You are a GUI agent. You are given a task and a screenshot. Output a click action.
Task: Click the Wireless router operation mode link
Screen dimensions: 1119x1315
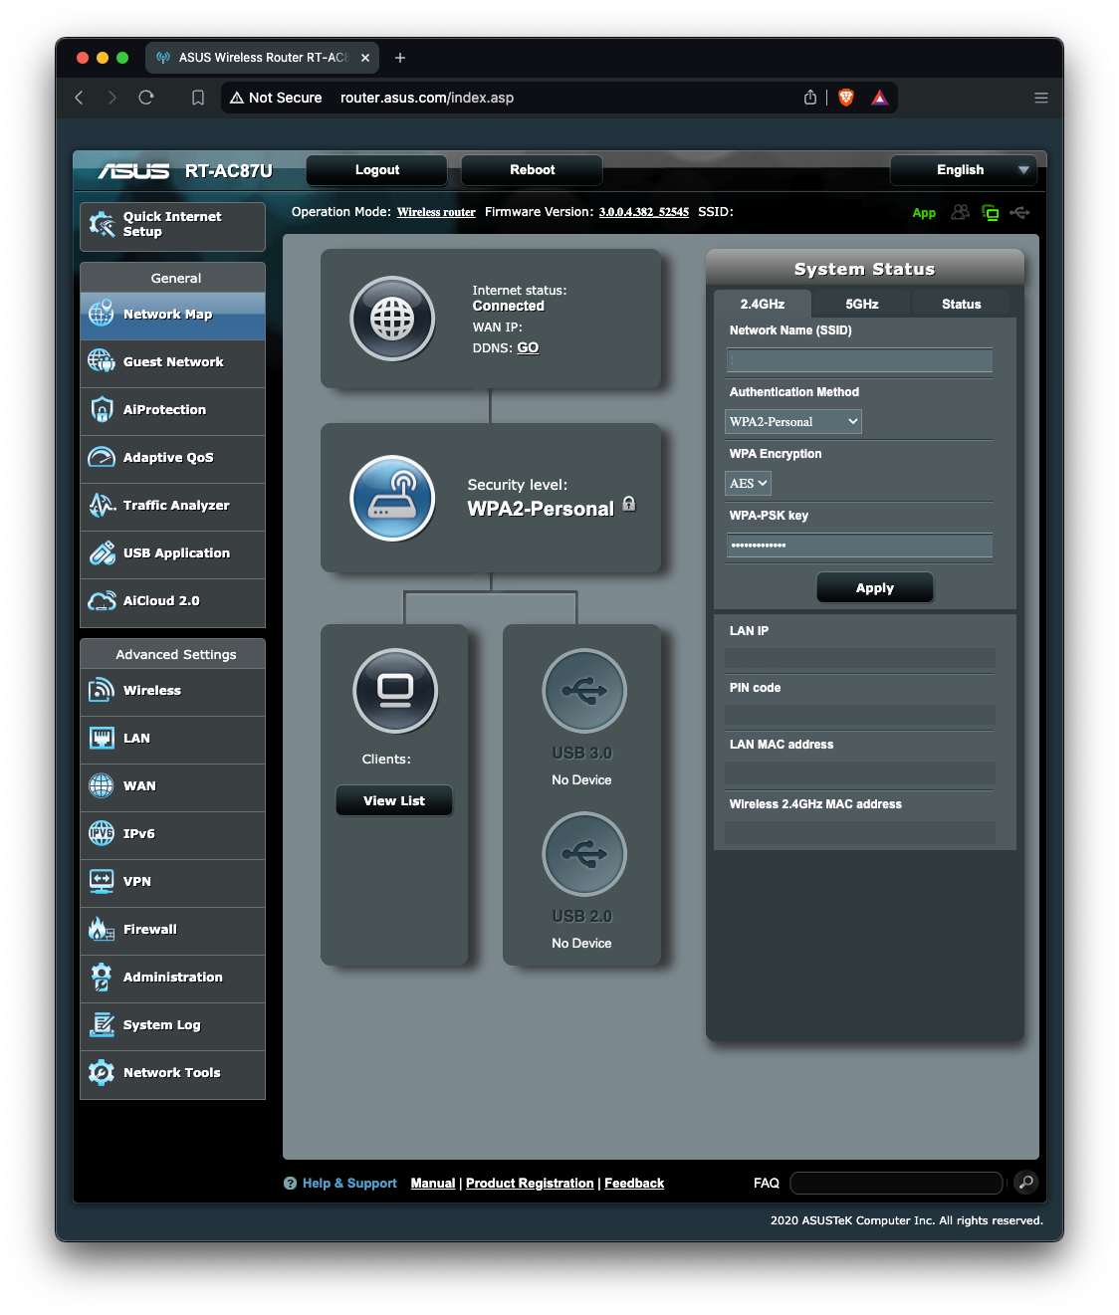tap(436, 212)
